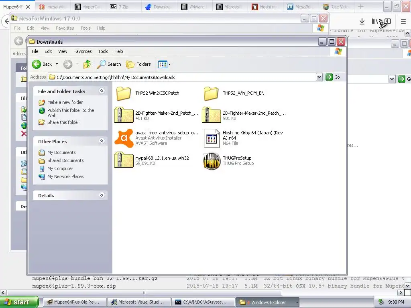The width and height of the screenshot is (411, 308).
Task: Open the address bar dropdown in Downloads
Action: (319, 77)
